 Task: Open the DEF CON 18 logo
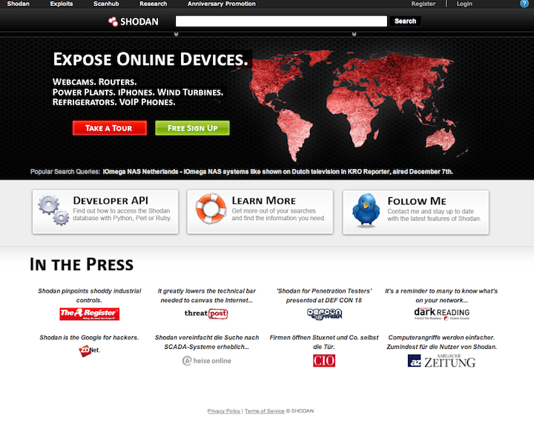coord(324,314)
